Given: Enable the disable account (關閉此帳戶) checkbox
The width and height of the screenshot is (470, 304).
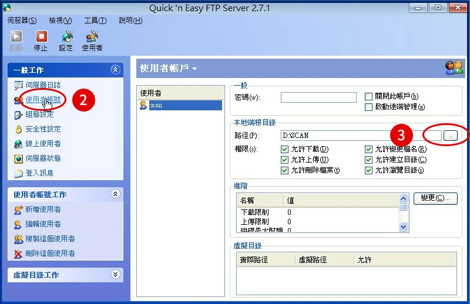Looking at the screenshot, I should [369, 96].
